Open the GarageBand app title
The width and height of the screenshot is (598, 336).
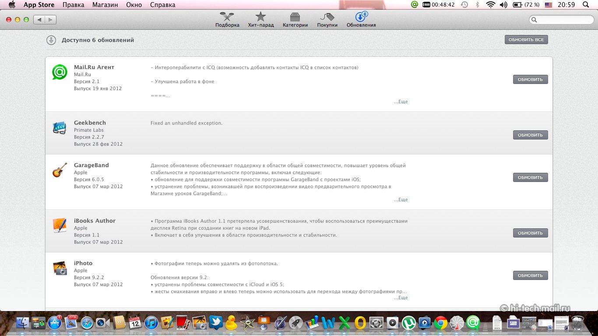[91, 165]
